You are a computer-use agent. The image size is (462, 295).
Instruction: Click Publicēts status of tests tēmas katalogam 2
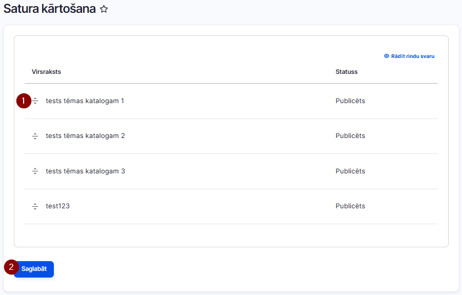pyautogui.click(x=350, y=136)
